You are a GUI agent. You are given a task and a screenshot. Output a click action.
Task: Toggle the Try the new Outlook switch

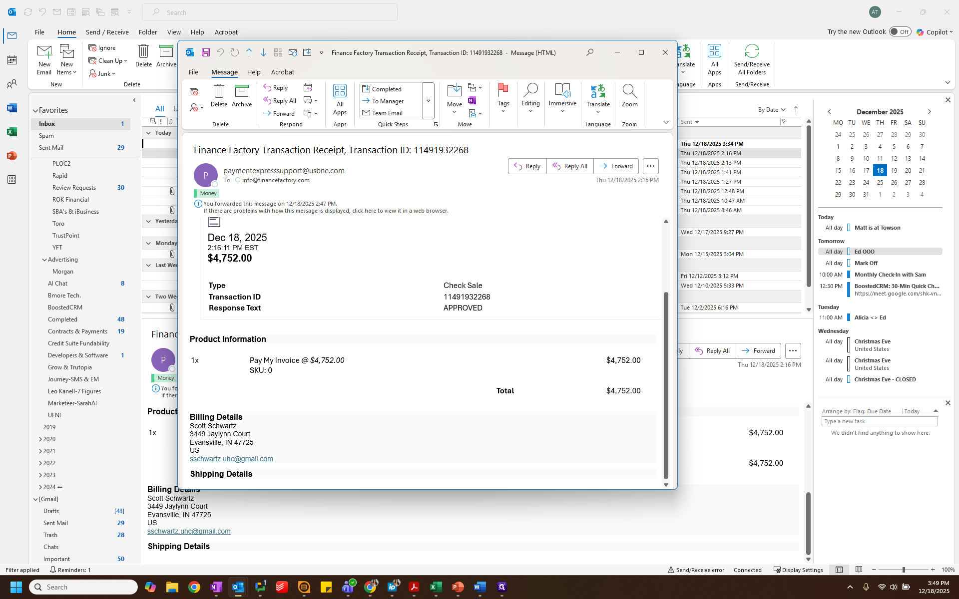pos(900,32)
